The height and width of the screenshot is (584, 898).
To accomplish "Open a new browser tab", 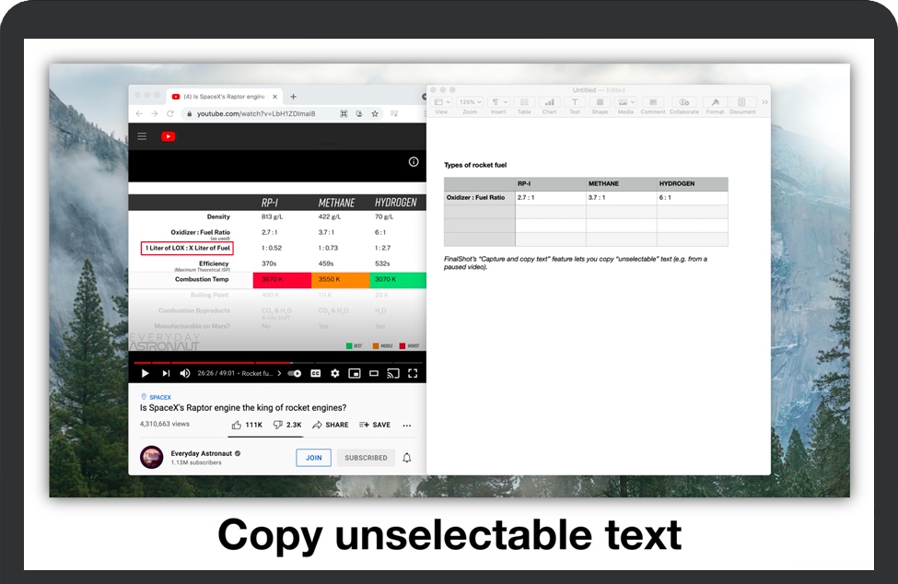I will click(x=293, y=97).
